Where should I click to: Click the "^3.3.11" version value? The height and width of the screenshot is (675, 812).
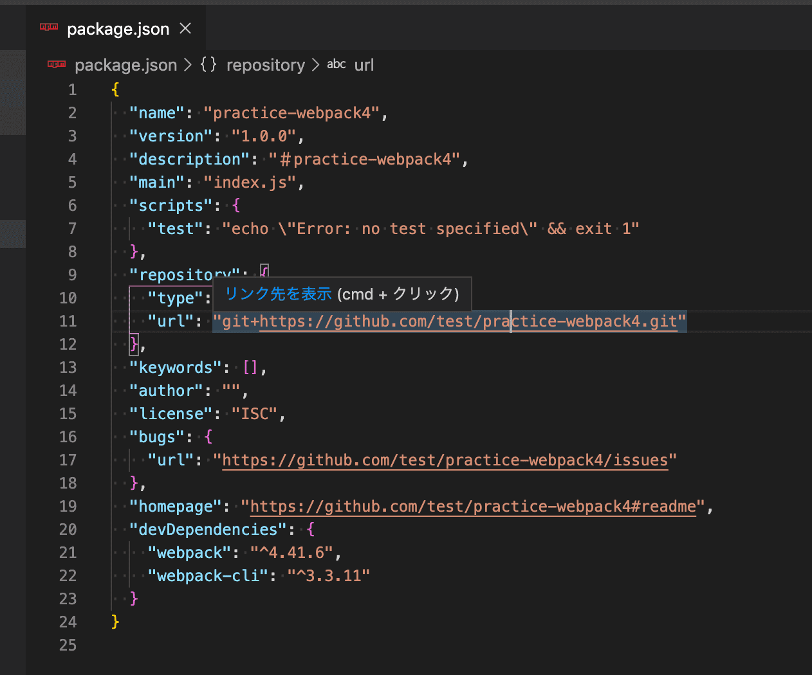coord(329,575)
